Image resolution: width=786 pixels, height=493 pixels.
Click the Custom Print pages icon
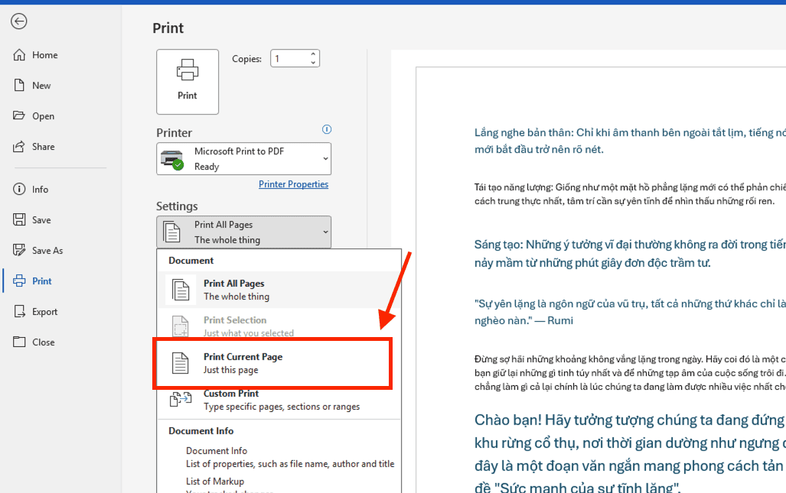click(x=181, y=399)
